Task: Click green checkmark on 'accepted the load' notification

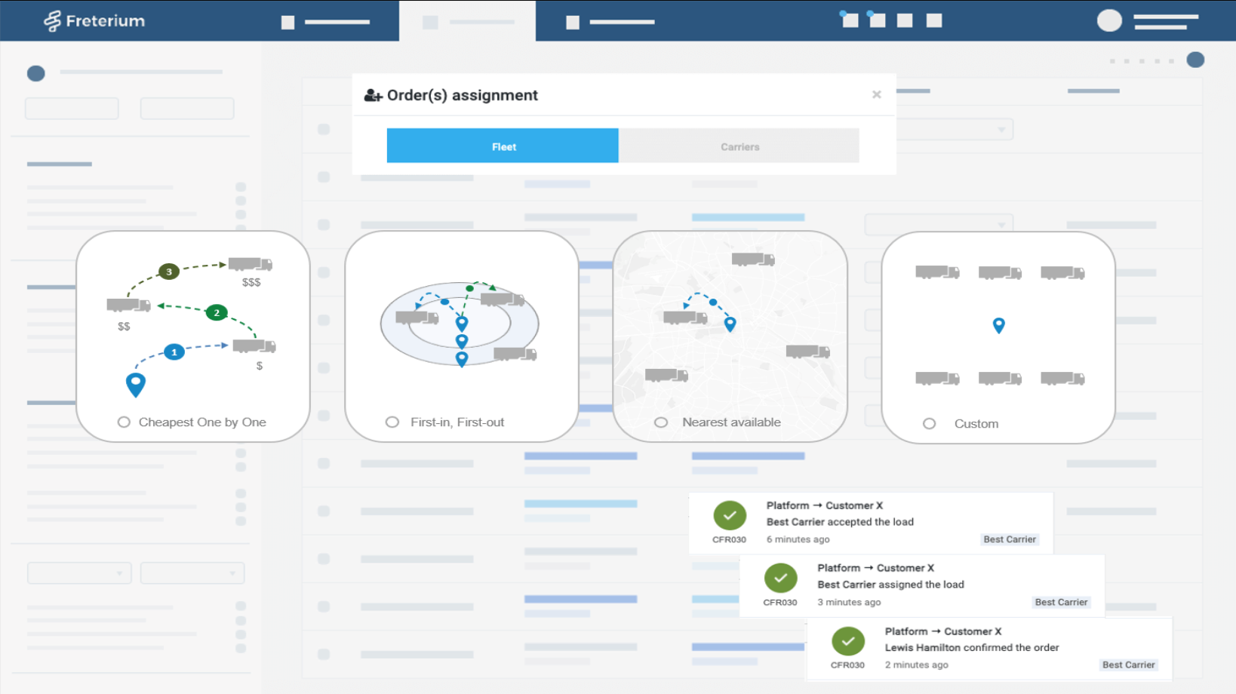Action: [729, 516]
